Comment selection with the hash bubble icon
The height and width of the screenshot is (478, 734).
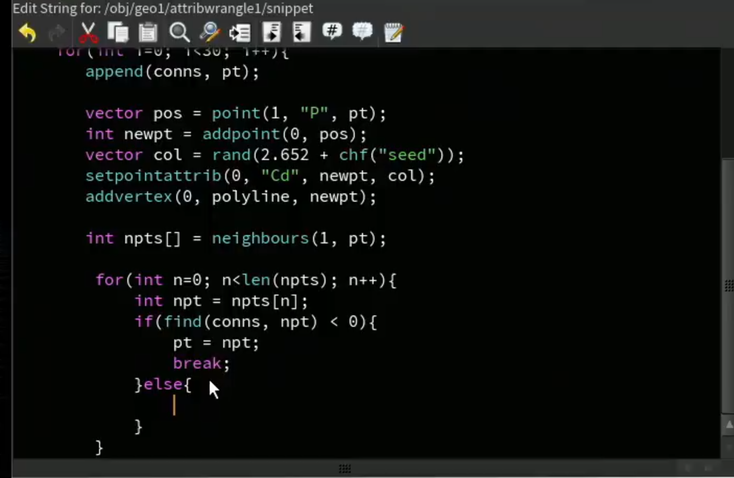tap(332, 31)
